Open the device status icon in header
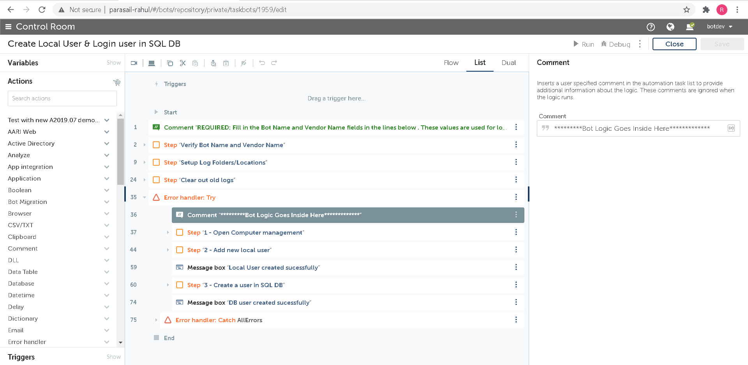The image size is (748, 365). (x=690, y=27)
